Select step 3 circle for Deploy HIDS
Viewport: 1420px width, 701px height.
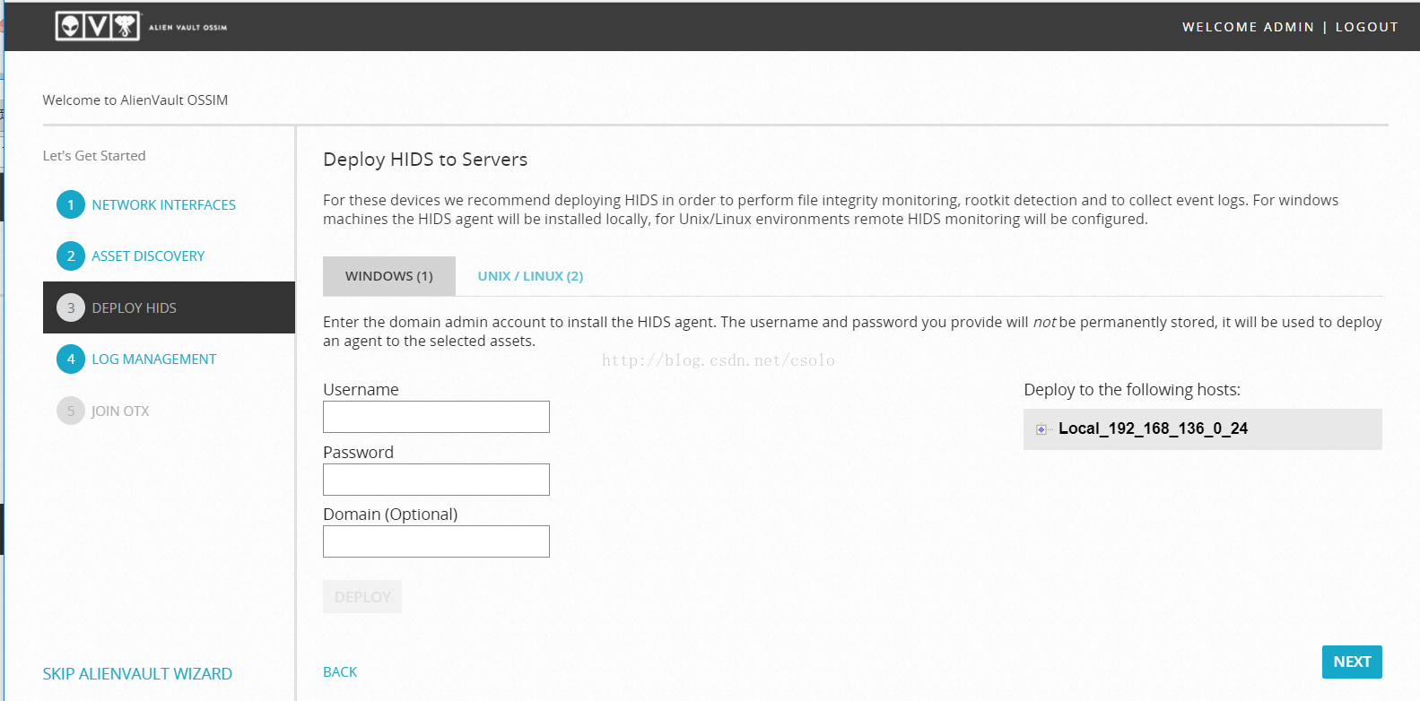71,307
